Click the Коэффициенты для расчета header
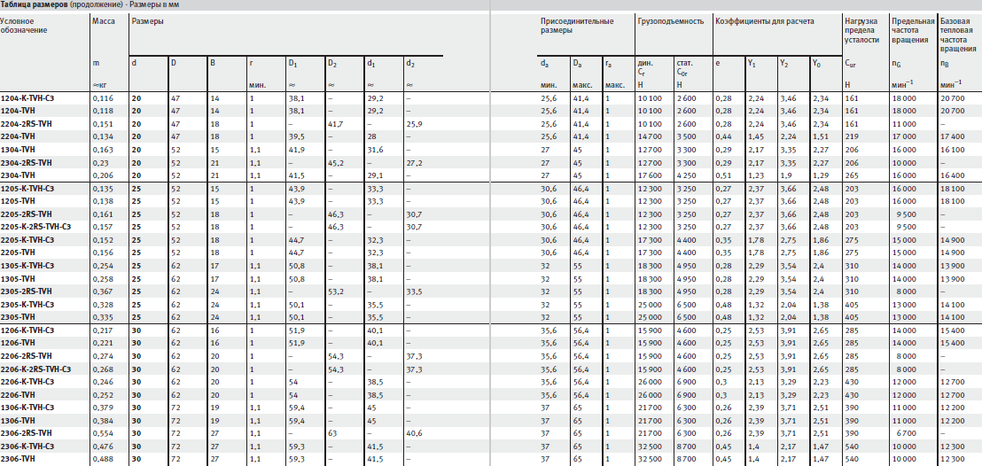 click(x=765, y=21)
